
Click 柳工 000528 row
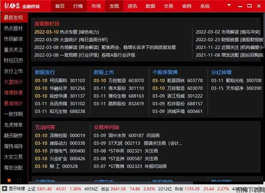pos(56,167)
